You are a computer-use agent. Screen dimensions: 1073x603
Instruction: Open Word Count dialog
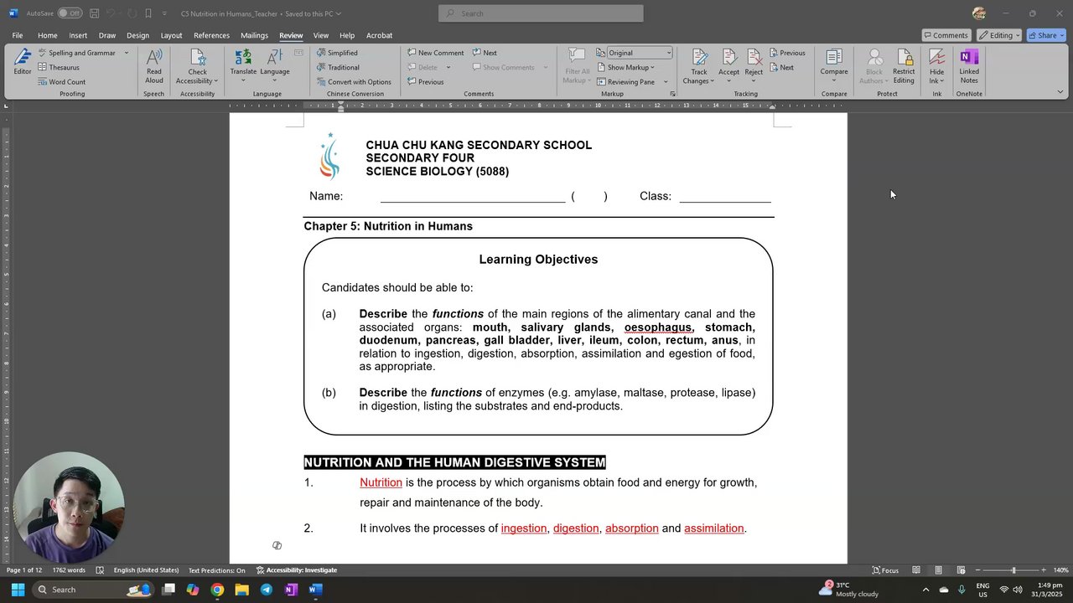pyautogui.click(x=62, y=82)
